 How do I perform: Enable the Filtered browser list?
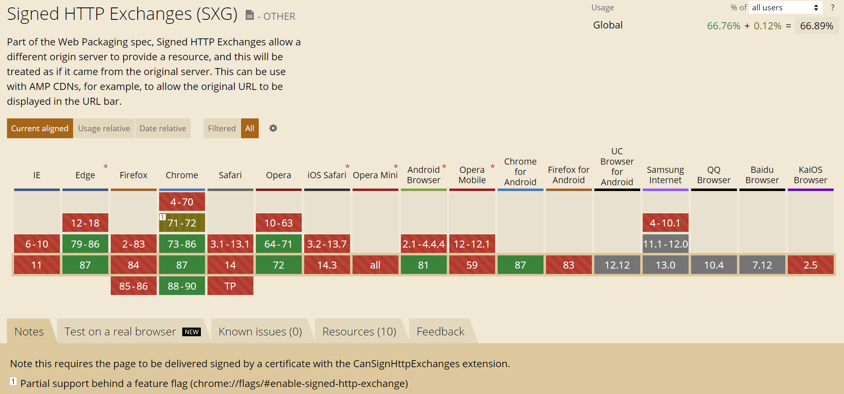click(x=222, y=128)
